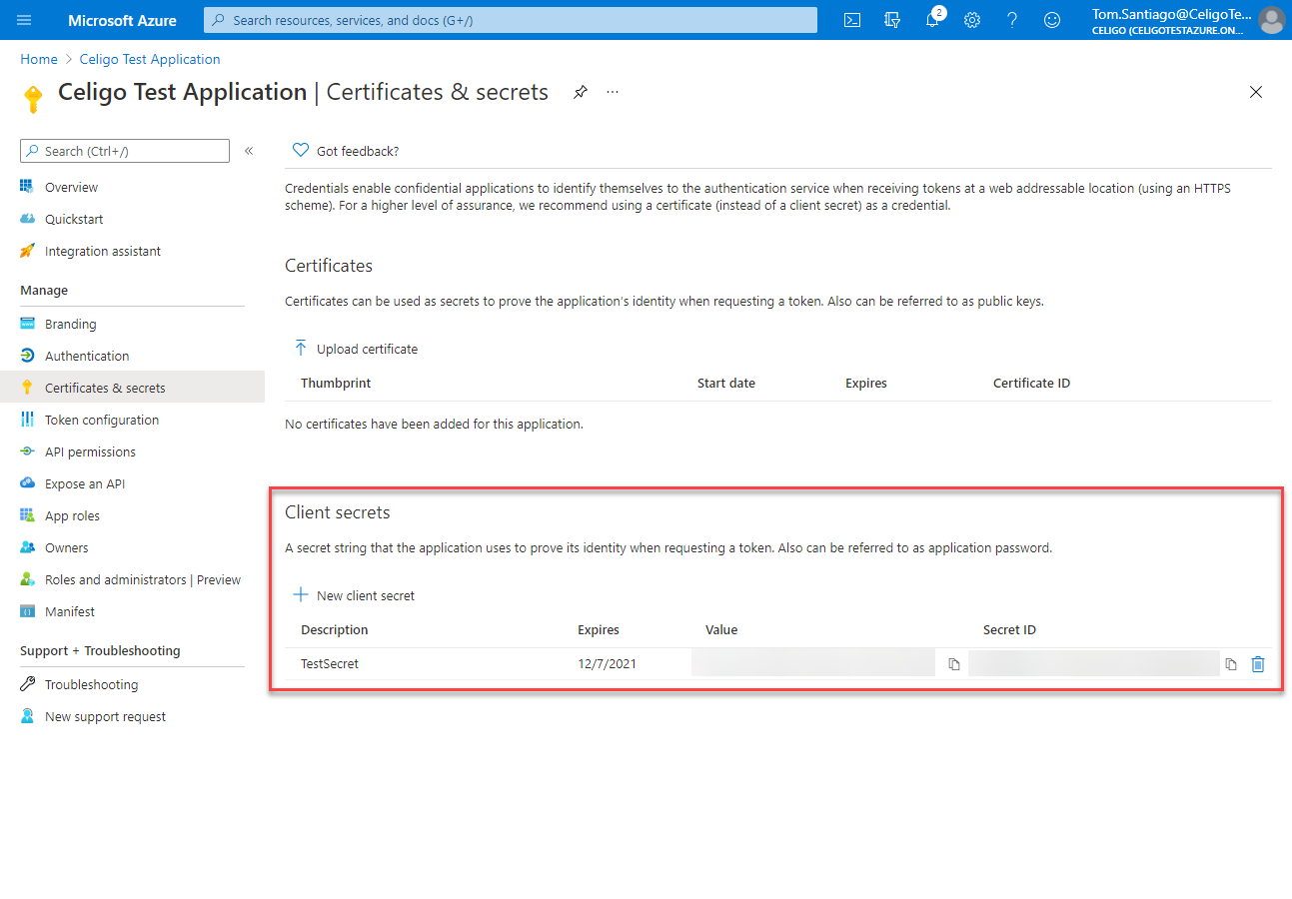The height and width of the screenshot is (899, 1292).
Task: Click the help question mark icon
Action: click(x=1011, y=20)
